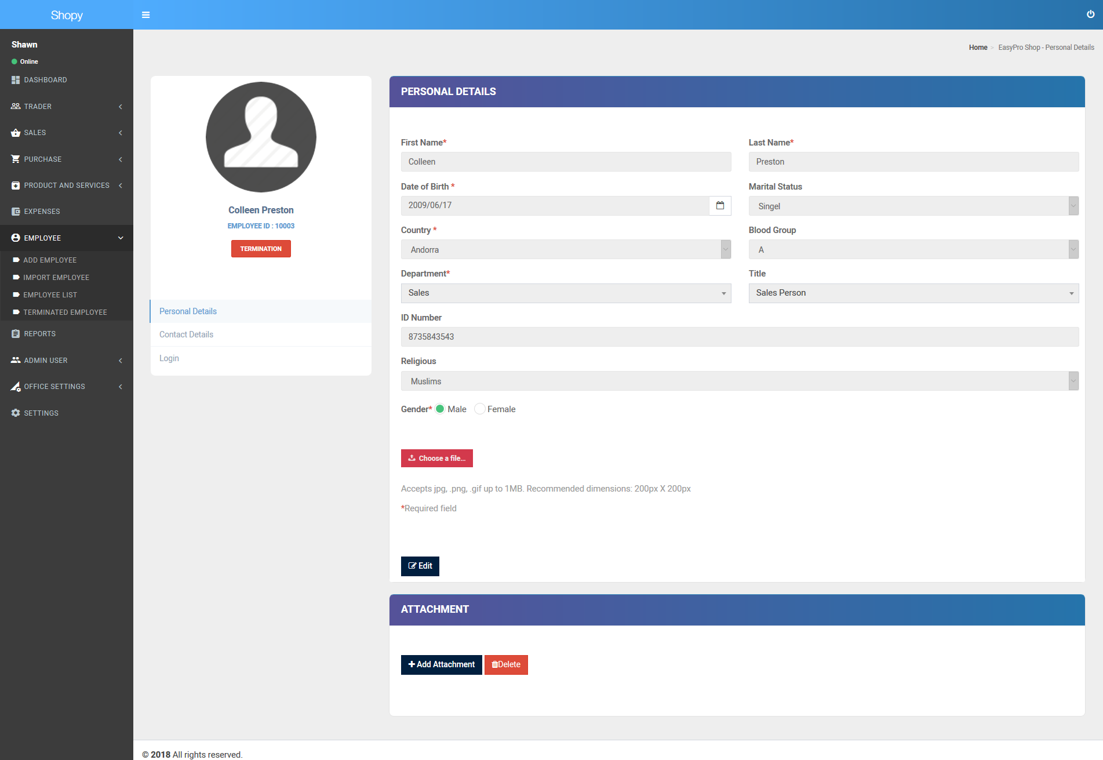Switch to the Contact Details tab
Image resolution: width=1103 pixels, height=760 pixels.
[186, 334]
